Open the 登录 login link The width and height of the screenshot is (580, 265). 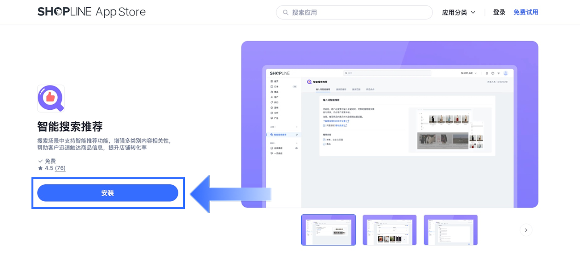[x=499, y=12]
